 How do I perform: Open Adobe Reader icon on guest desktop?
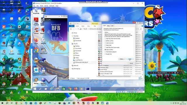point(36,21)
